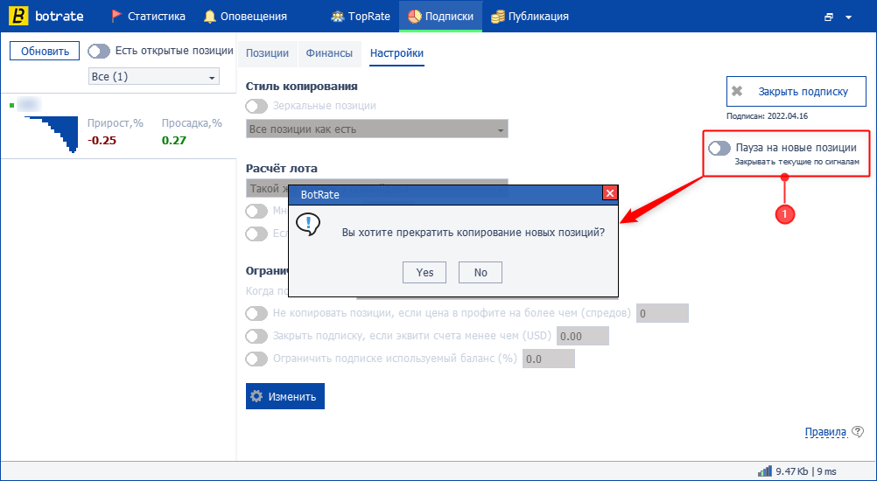Confirm with Yes button
The height and width of the screenshot is (481, 877).
click(424, 272)
